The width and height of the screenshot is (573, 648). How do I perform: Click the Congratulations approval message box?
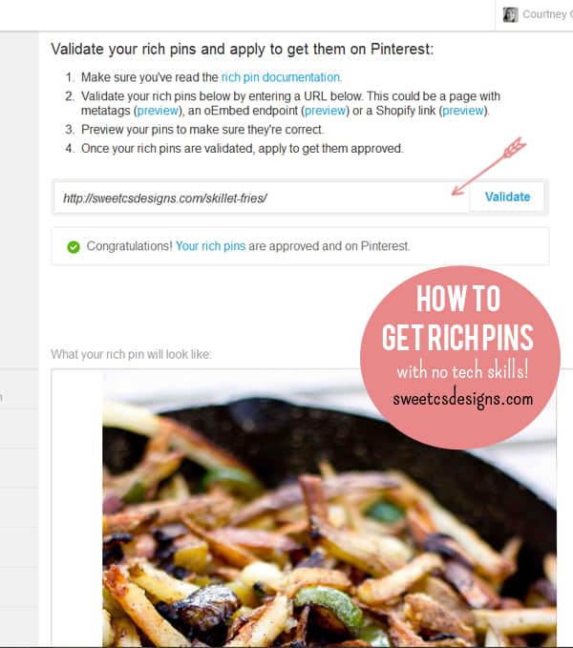pyautogui.click(x=300, y=246)
